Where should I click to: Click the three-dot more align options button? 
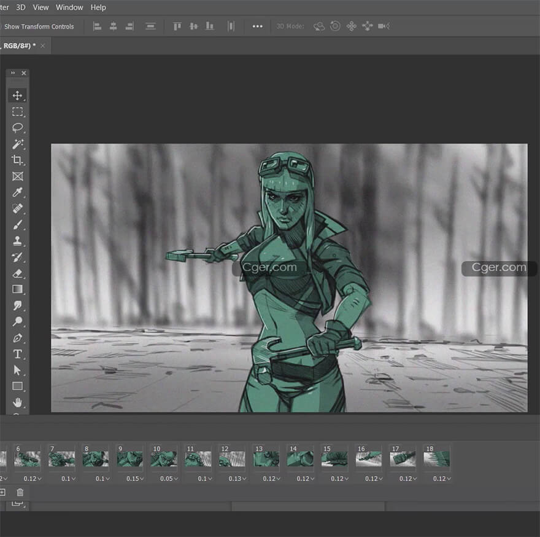tap(257, 26)
